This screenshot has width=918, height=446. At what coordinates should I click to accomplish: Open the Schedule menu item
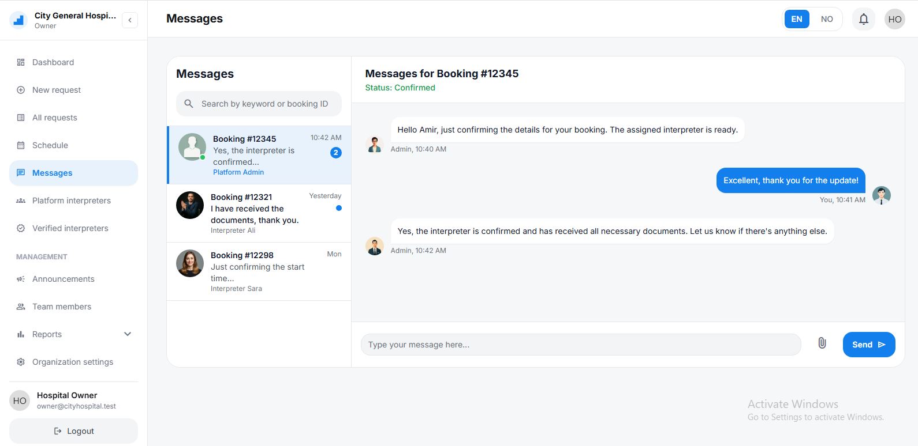(50, 145)
